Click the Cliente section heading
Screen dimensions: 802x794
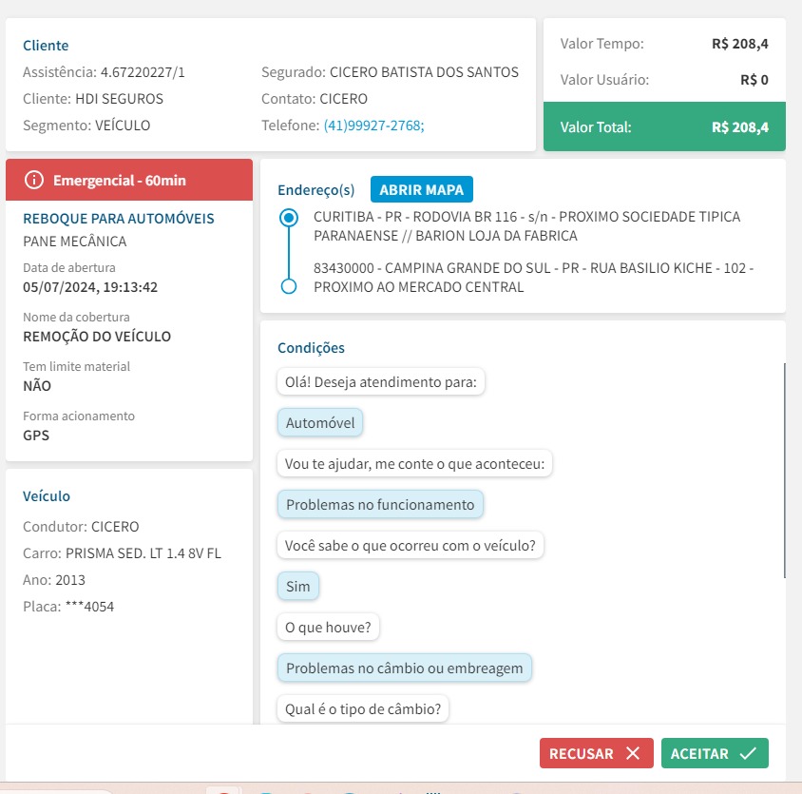[46, 46]
